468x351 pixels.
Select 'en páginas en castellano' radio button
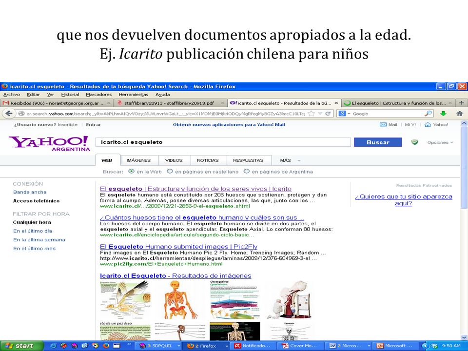[x=170, y=171]
